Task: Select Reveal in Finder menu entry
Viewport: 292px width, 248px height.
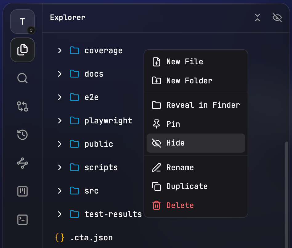Action: point(196,105)
